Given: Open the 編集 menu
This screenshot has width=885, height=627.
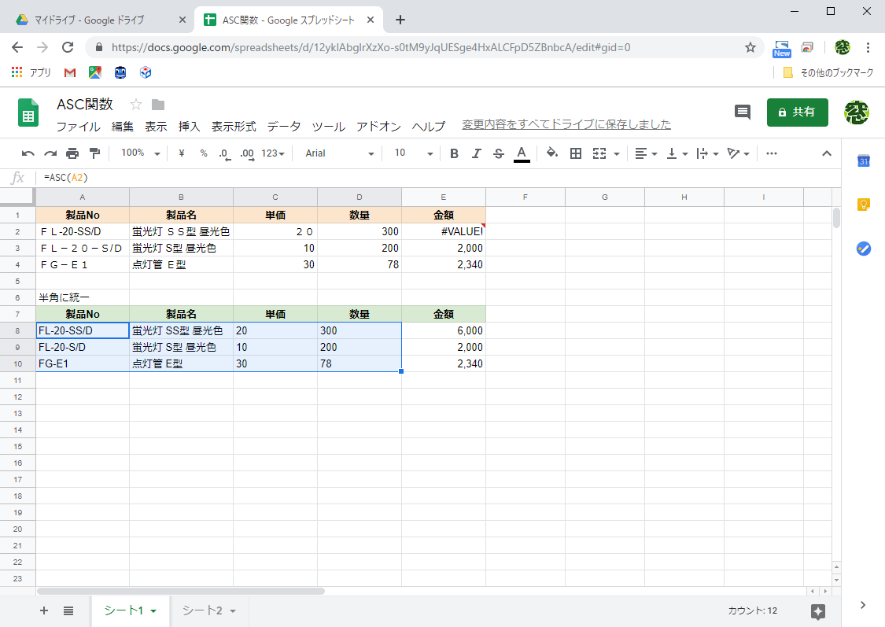Looking at the screenshot, I should click(123, 127).
